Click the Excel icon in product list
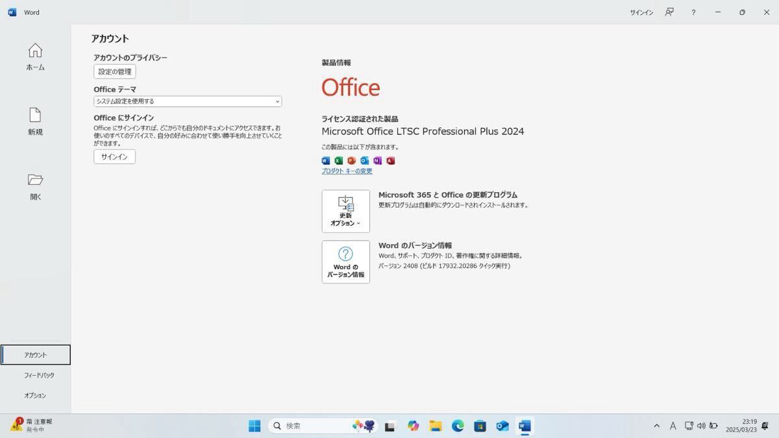This screenshot has height=438, width=779. (x=338, y=160)
